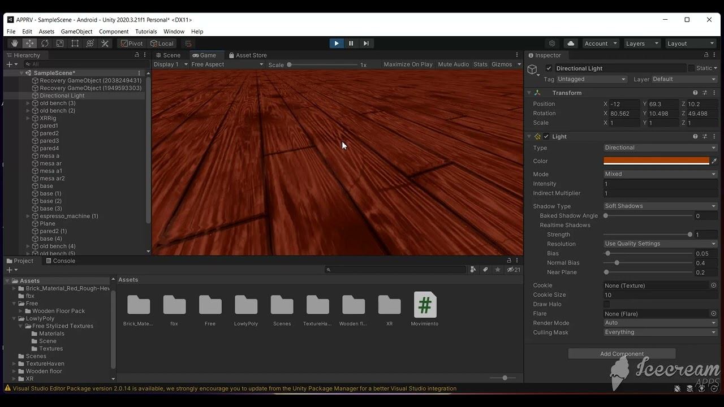This screenshot has width=724, height=407.
Task: Toggle Stats overlay in Game view
Action: pyautogui.click(x=480, y=64)
